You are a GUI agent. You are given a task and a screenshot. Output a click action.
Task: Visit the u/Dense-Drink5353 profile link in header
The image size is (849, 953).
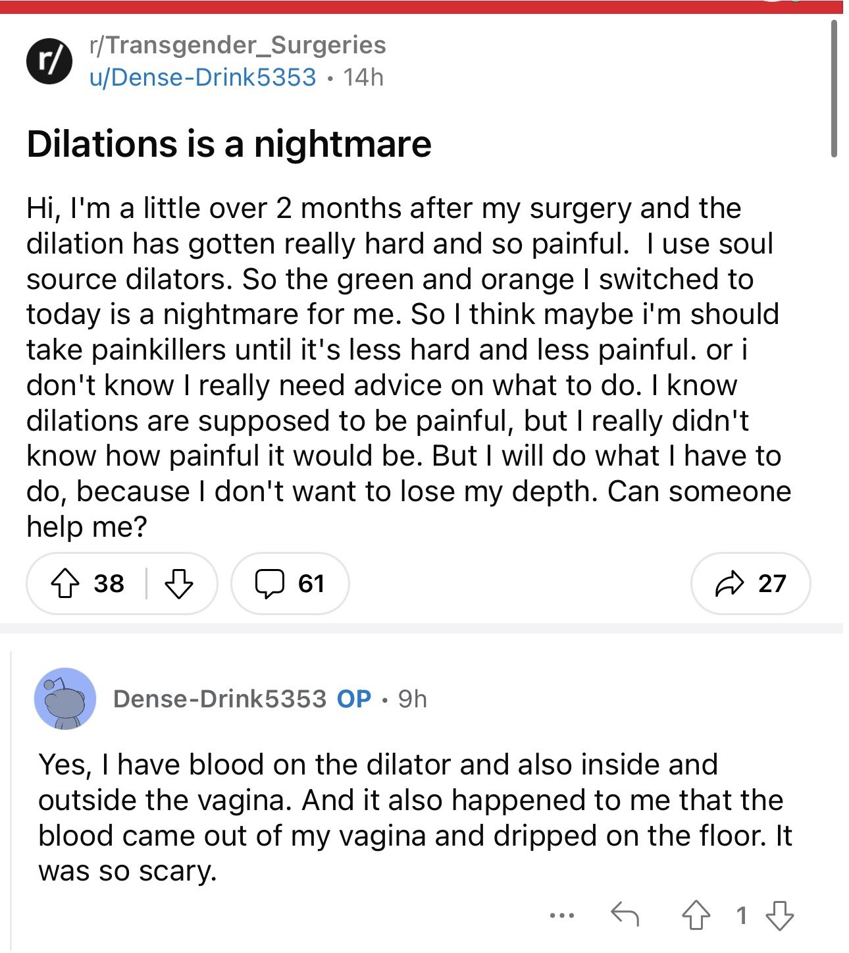(203, 78)
